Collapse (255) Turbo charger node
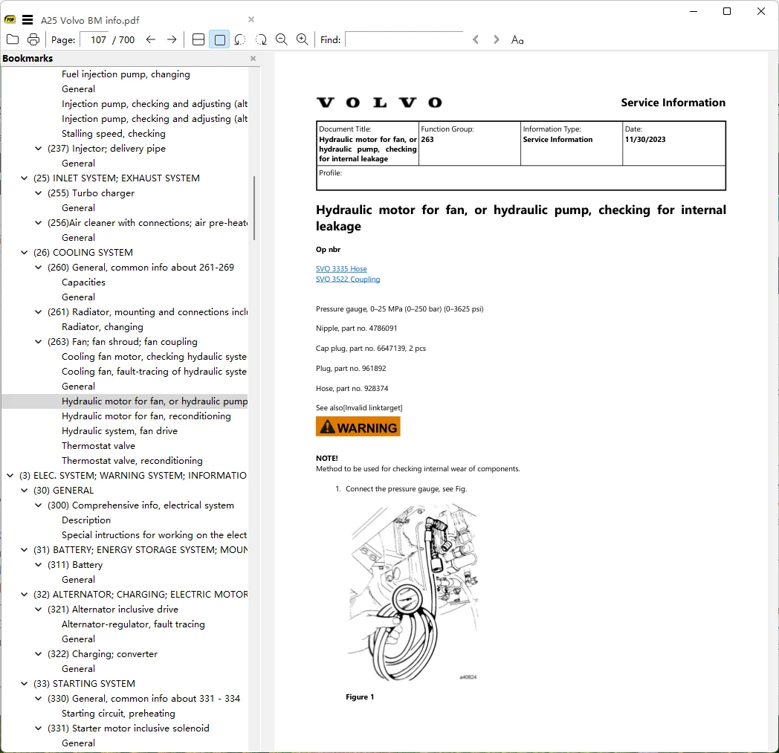This screenshot has height=753, width=779. [38, 193]
